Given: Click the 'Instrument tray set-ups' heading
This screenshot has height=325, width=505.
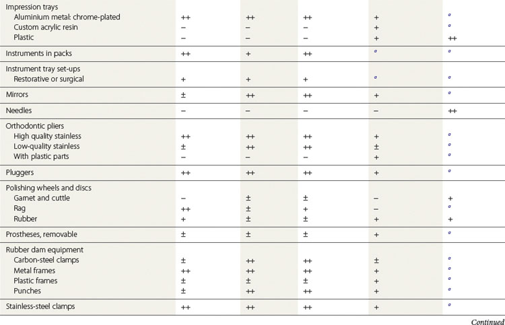Looking at the screenshot, I should [44, 69].
